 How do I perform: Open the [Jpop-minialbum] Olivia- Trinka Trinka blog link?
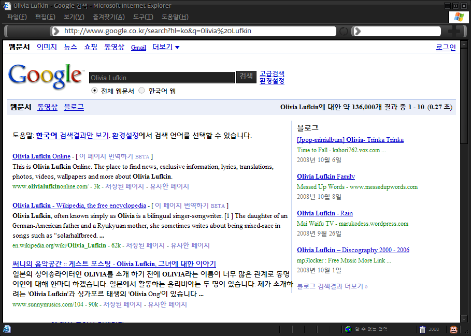coord(350,140)
